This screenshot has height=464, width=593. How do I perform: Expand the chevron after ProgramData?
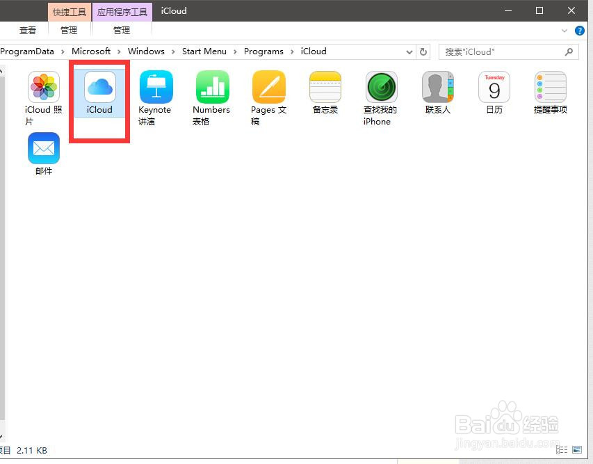(x=63, y=51)
